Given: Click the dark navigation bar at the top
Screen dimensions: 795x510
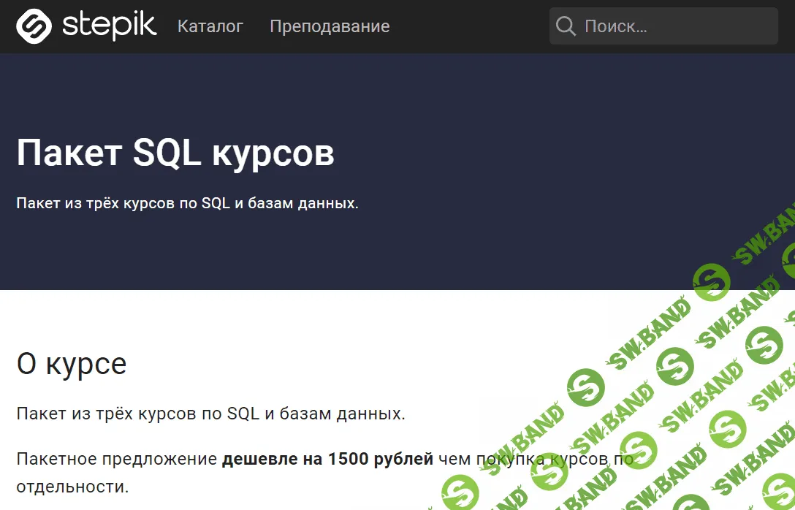Looking at the screenshot, I should tap(468, 26).
